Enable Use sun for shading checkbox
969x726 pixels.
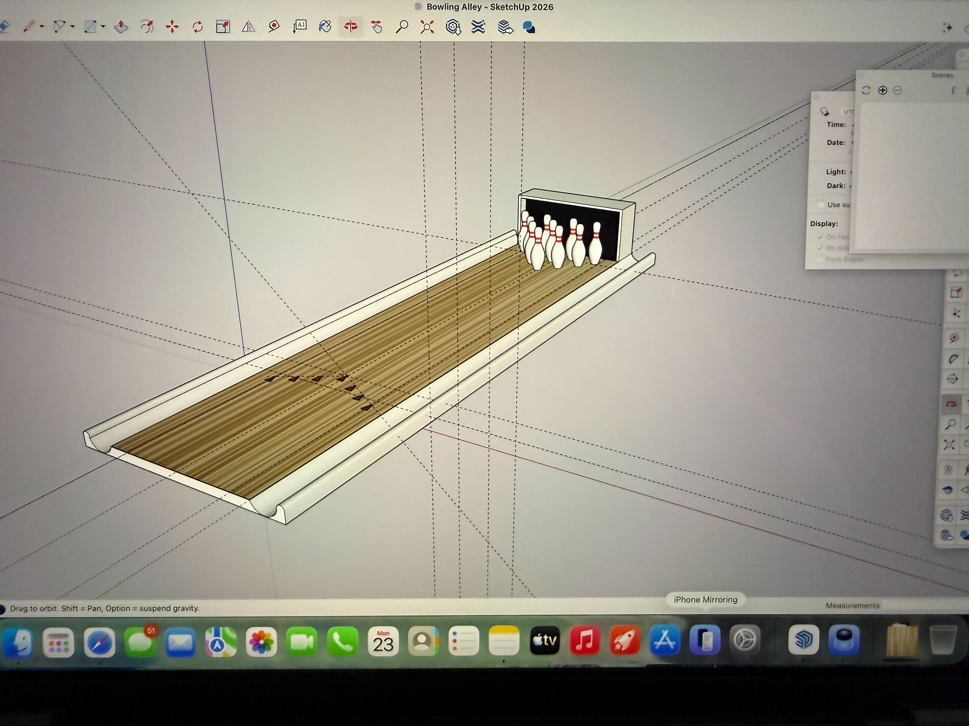tap(821, 205)
